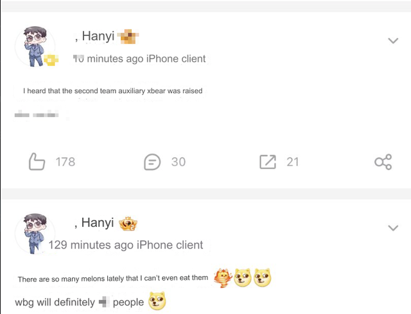
Task: Like the xbear post with thumbs-up icon
Action: [x=38, y=162]
